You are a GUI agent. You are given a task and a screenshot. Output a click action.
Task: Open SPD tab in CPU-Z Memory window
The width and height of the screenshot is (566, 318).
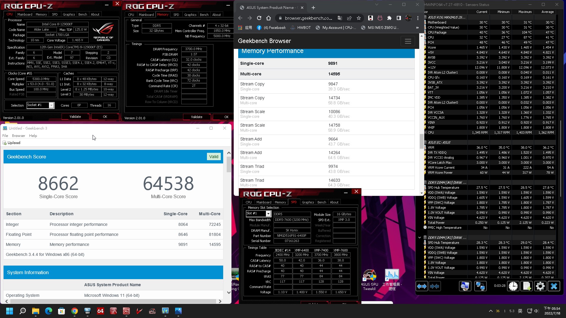pyautogui.click(x=176, y=15)
